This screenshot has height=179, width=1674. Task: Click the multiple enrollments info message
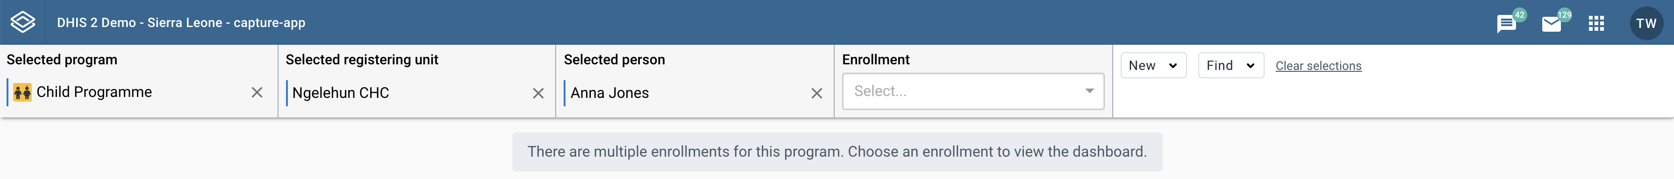point(837,152)
